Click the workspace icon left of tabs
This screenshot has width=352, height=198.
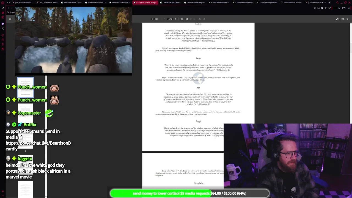point(9,2)
